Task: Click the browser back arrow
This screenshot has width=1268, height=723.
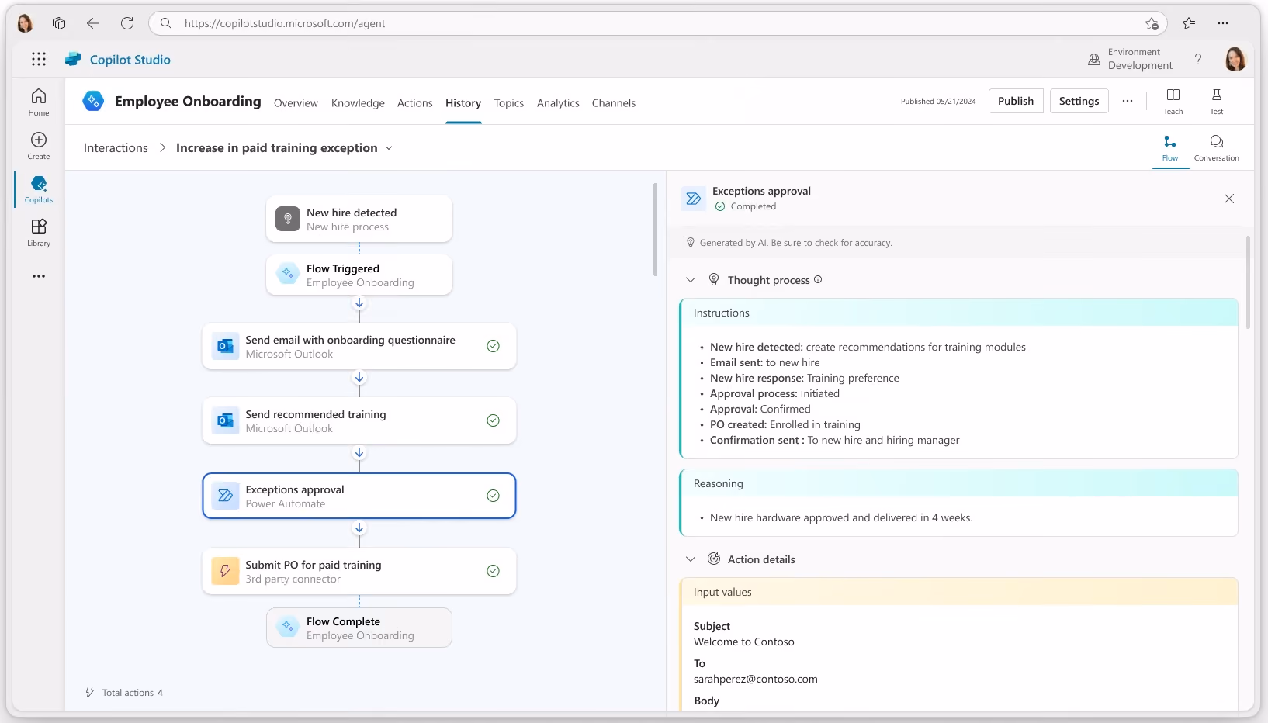Action: pyautogui.click(x=93, y=23)
